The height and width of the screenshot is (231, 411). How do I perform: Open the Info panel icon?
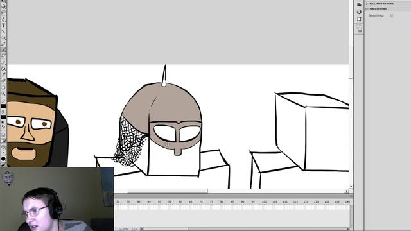pos(359,12)
